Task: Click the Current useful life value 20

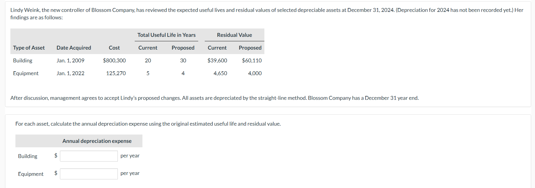Action: pos(148,61)
